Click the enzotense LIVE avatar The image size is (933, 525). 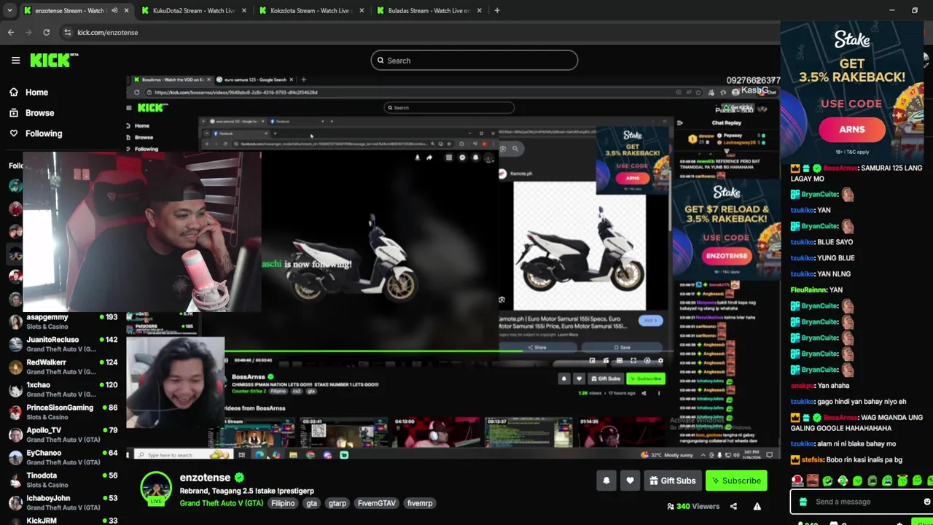[x=156, y=489]
